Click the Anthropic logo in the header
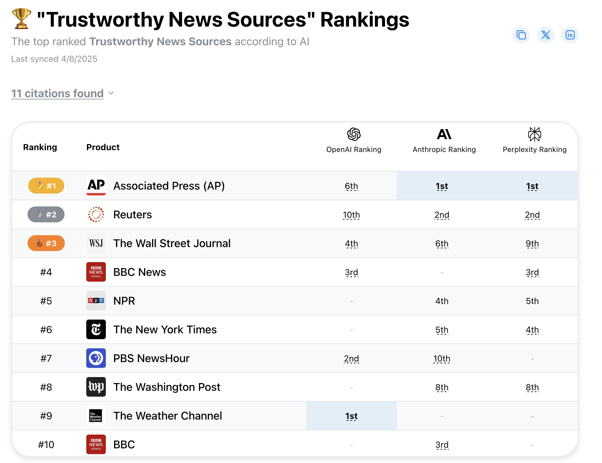This screenshot has height=463, width=602. point(444,134)
